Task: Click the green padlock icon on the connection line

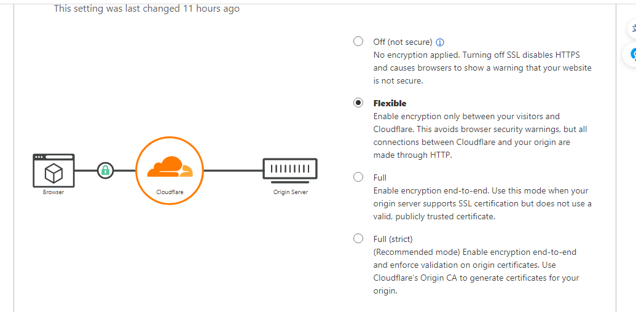Action: [106, 170]
